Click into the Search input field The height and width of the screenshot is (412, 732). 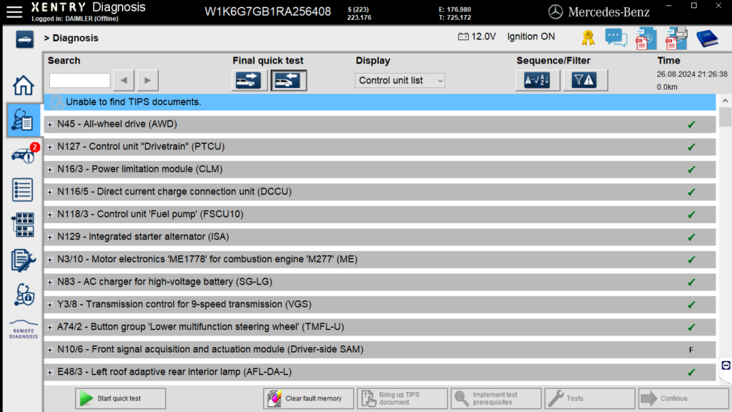pyautogui.click(x=79, y=81)
